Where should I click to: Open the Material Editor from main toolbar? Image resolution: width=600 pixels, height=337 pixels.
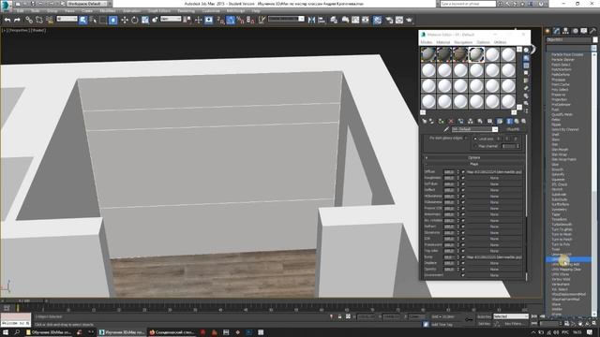377,20
